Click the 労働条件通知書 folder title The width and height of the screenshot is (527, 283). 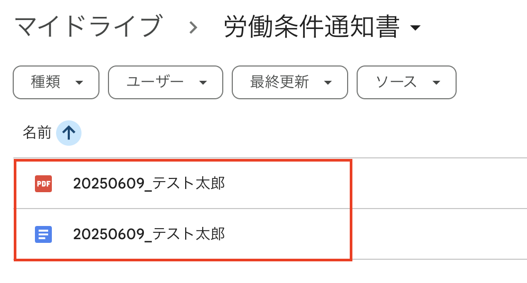311,27
